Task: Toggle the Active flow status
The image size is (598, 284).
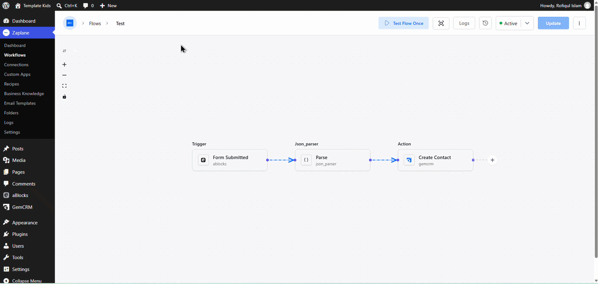Action: (508, 23)
